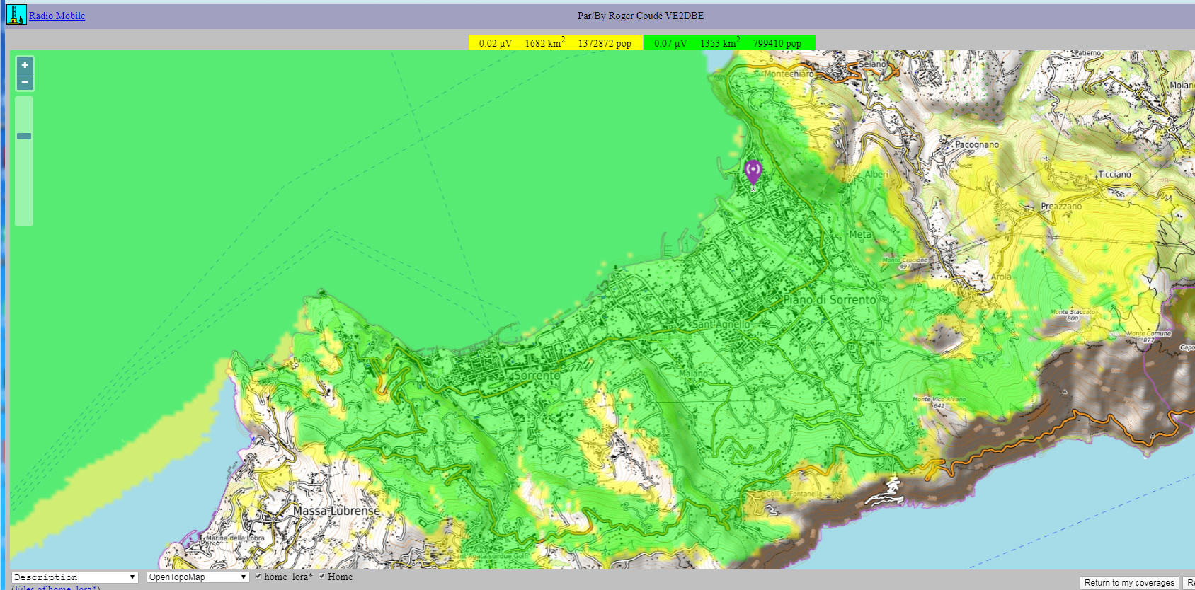Zoom in with the plus button
Screen dimensions: 1195x590
coord(25,65)
